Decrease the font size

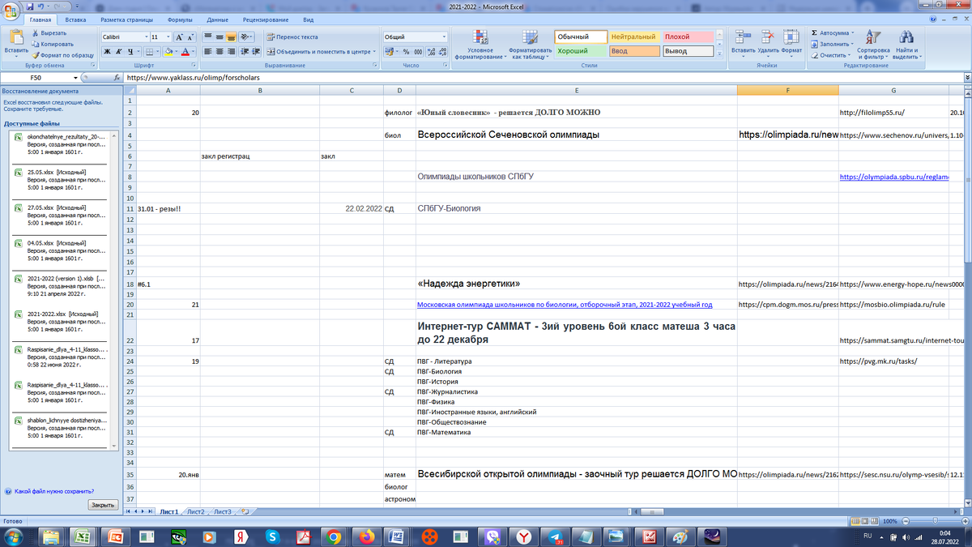[190, 37]
